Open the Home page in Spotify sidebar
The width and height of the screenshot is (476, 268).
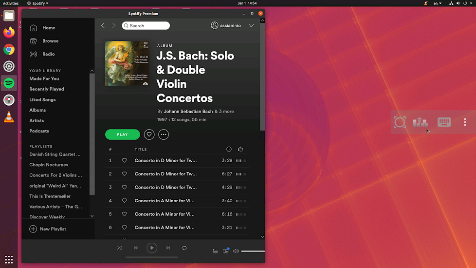coord(42,28)
